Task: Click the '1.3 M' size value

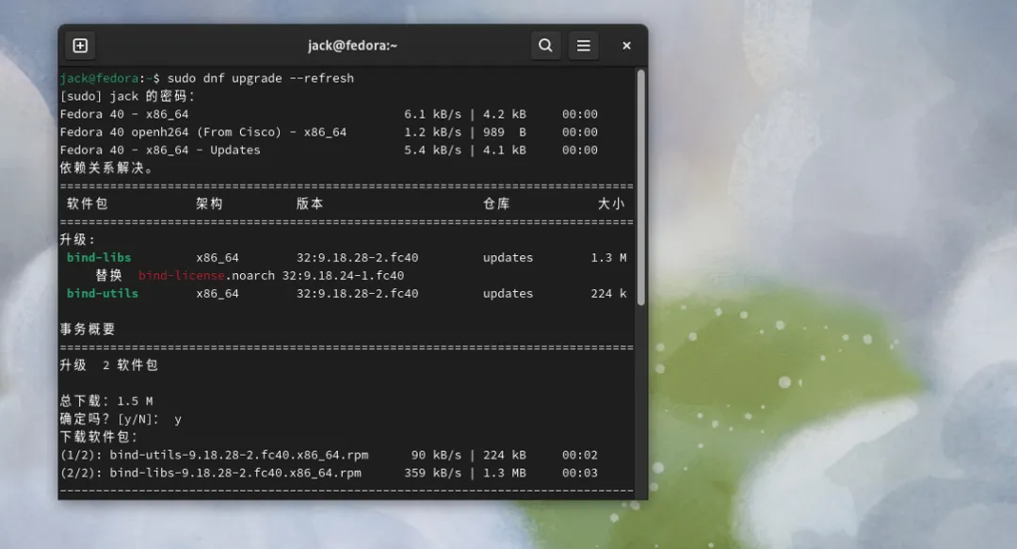Action: coord(608,258)
